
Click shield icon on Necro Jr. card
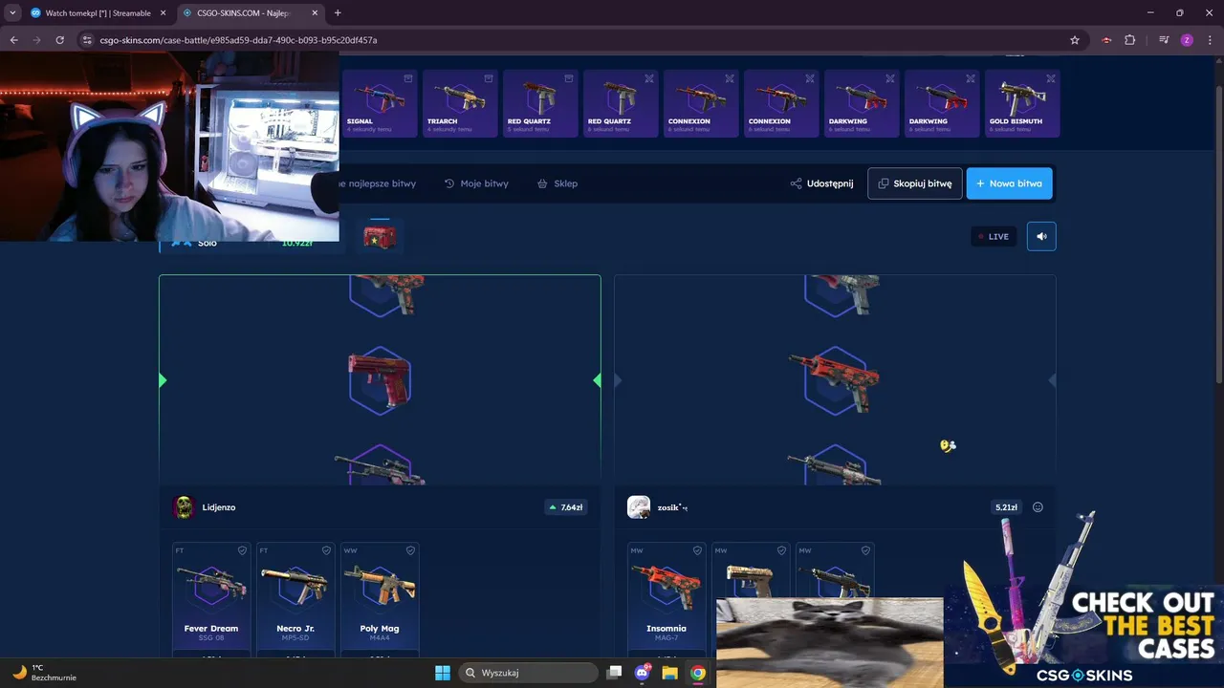coord(326,550)
